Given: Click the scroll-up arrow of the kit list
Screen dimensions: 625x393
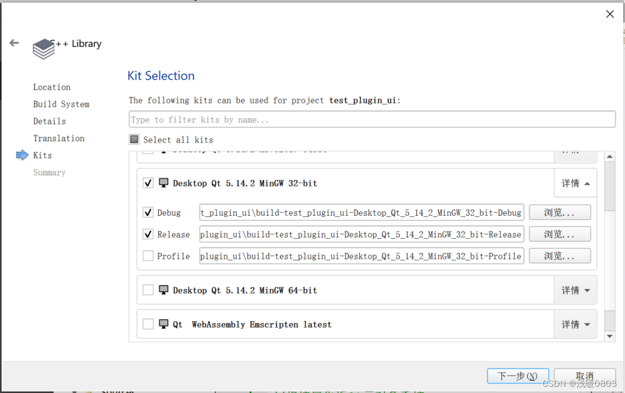Looking at the screenshot, I should (x=609, y=156).
